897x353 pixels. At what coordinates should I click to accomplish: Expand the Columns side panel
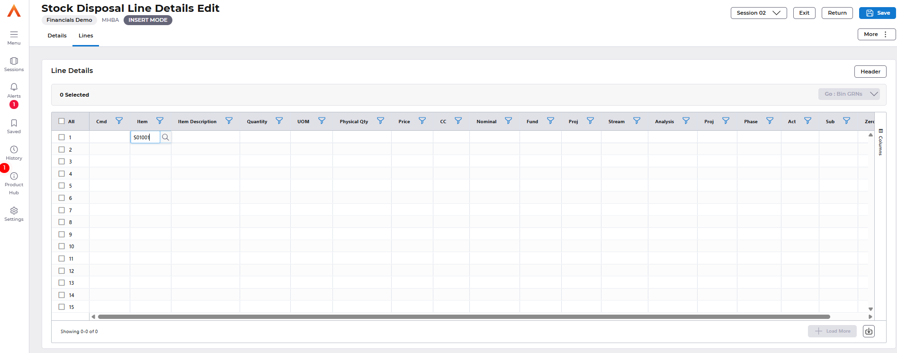tap(880, 142)
